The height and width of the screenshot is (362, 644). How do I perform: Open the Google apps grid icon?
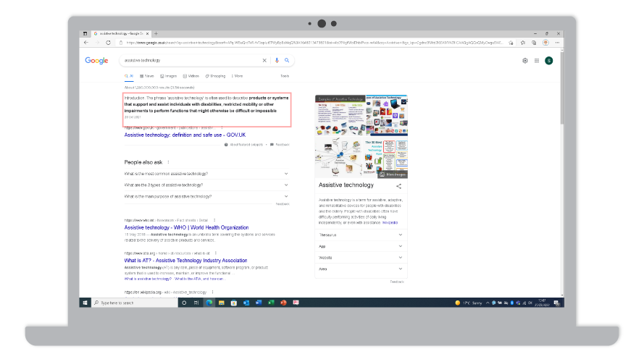[x=537, y=61]
